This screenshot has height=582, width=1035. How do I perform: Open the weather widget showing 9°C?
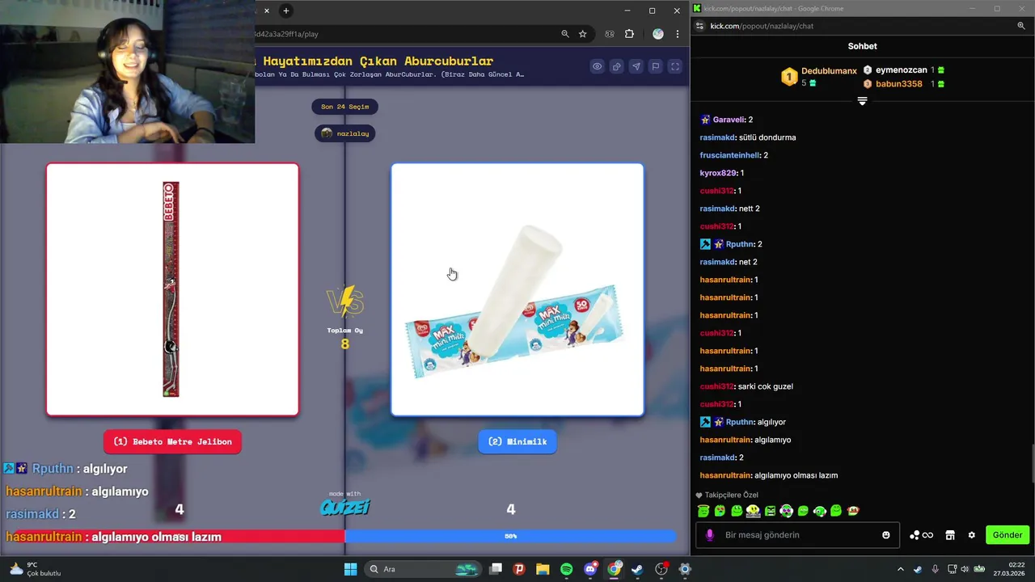click(x=35, y=569)
